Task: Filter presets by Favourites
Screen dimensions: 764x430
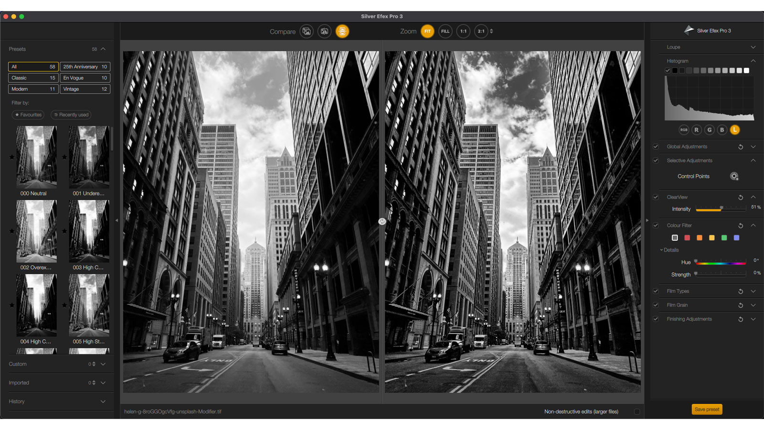Action: [x=28, y=115]
